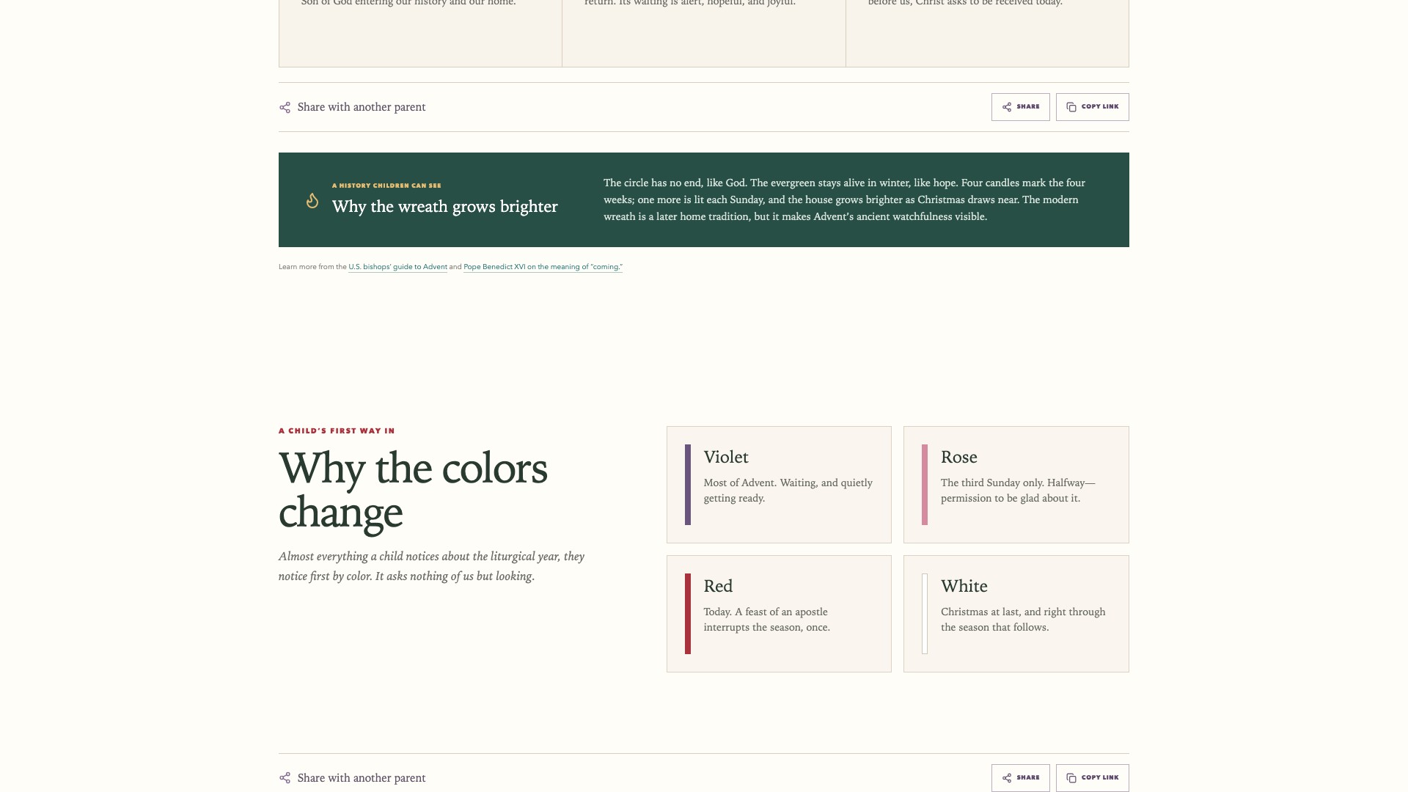Click italic text 'Almost everything a child notices'
This screenshot has height=792, width=1408.
point(431,566)
